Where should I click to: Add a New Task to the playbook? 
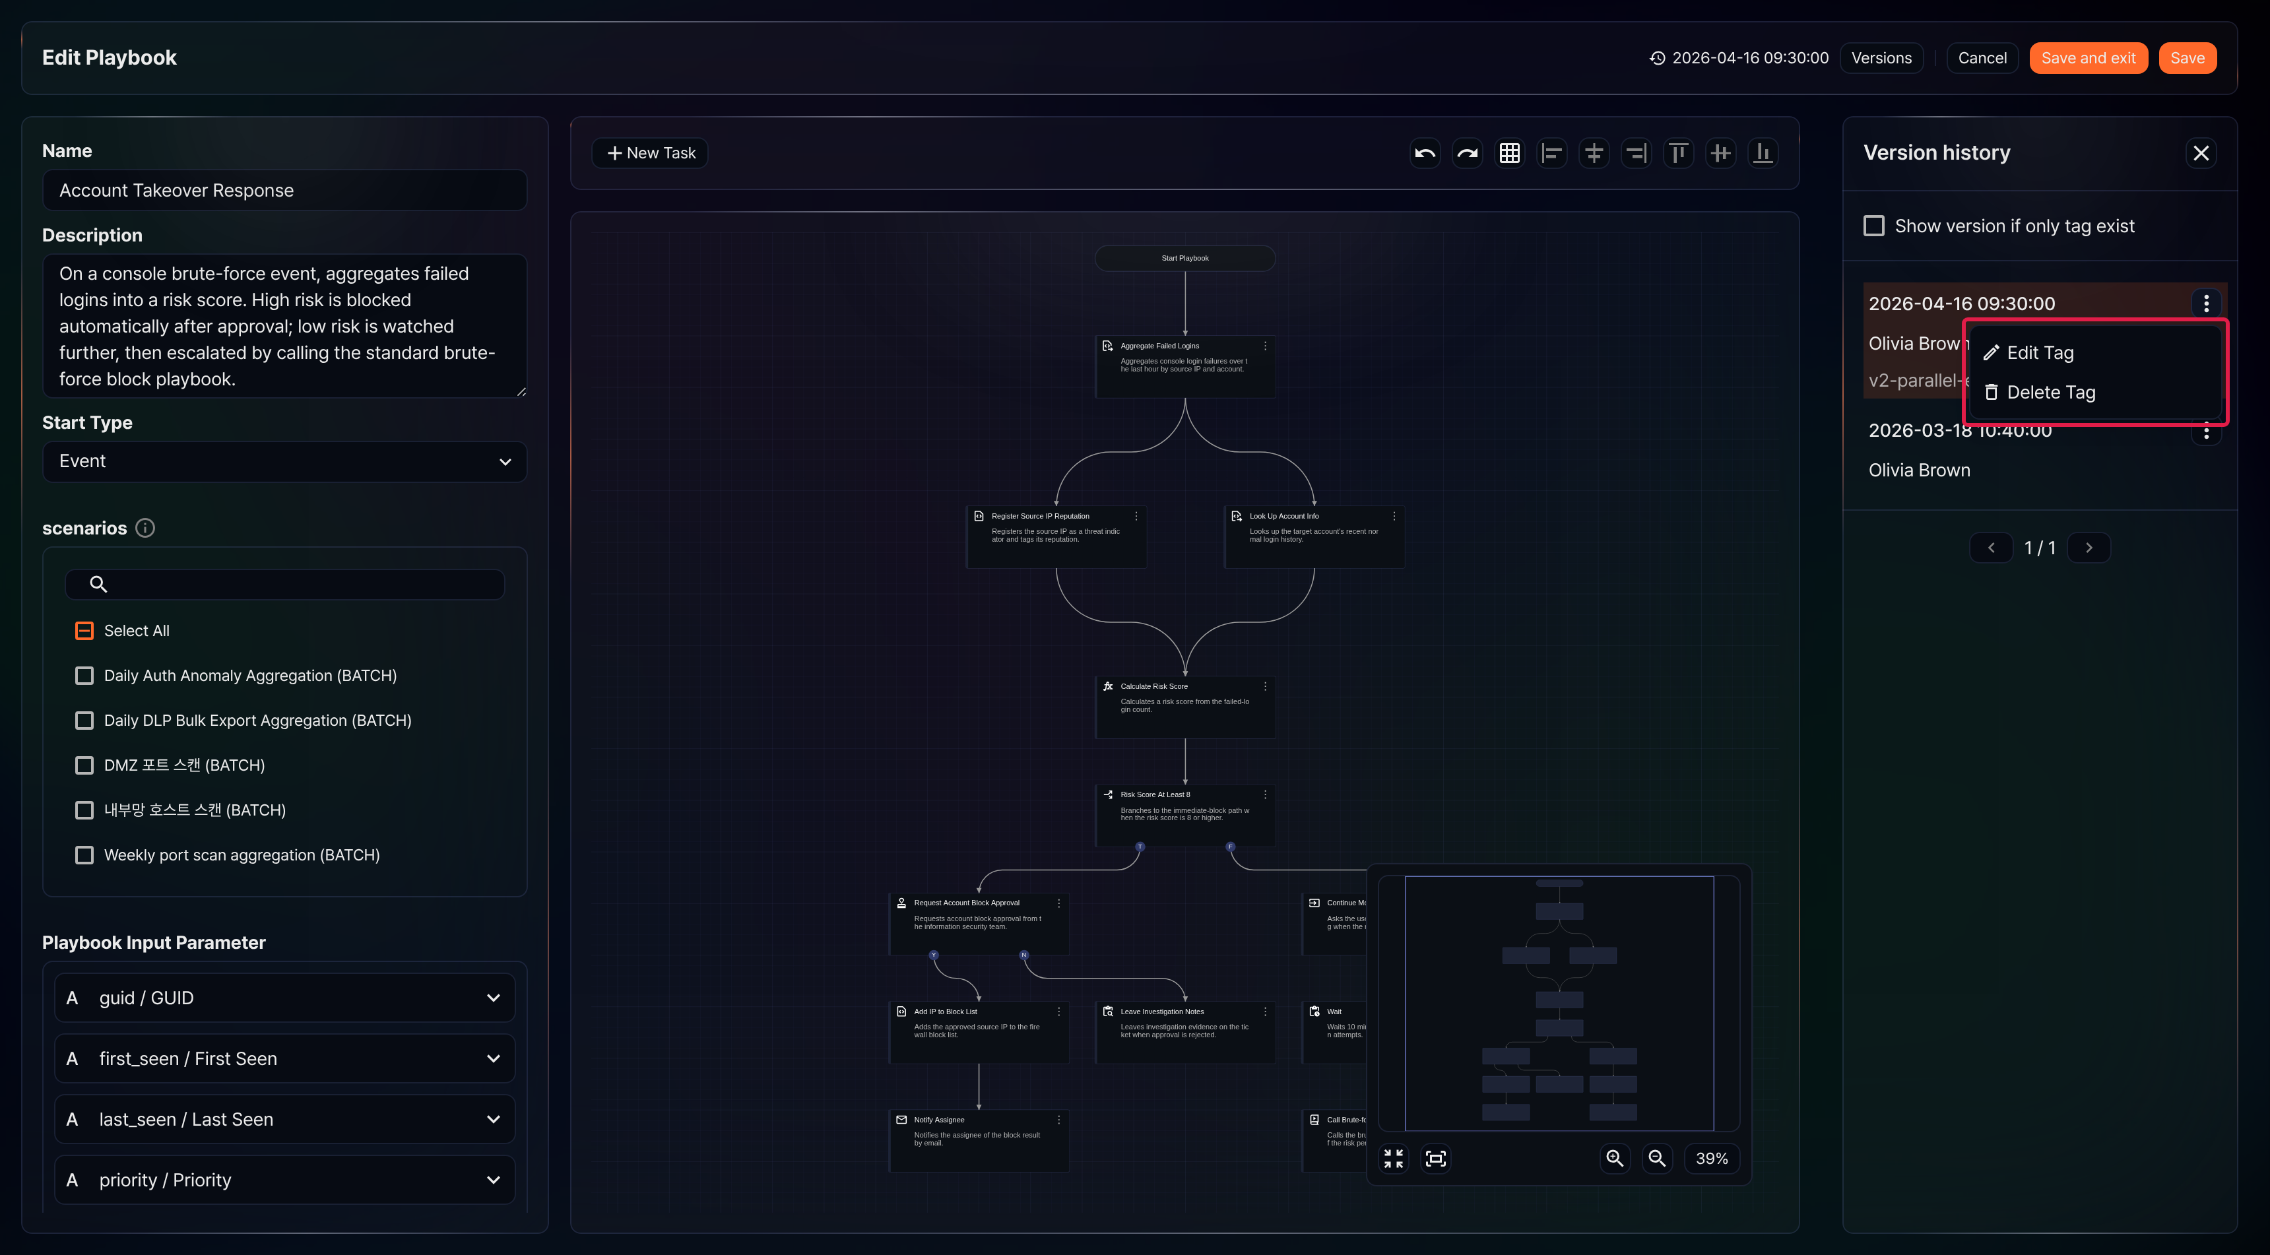coord(651,153)
